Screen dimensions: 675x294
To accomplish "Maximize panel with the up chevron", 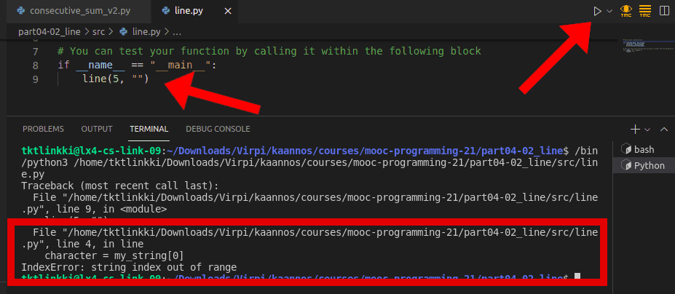I will pos(663,129).
